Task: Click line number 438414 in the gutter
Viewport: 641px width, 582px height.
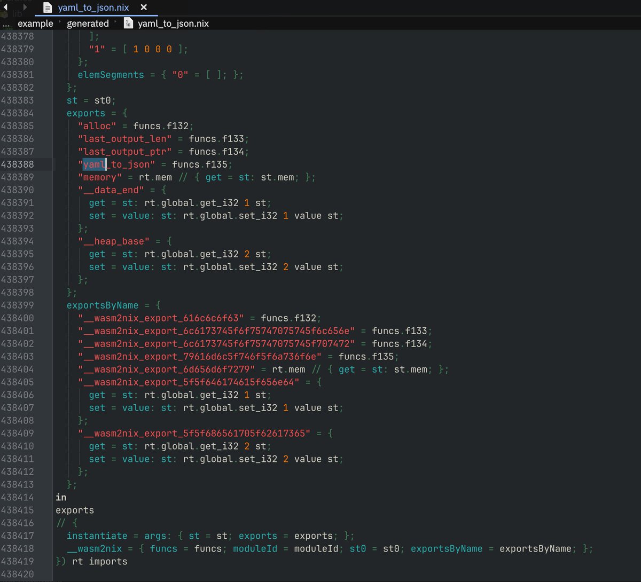Action: pos(17,498)
